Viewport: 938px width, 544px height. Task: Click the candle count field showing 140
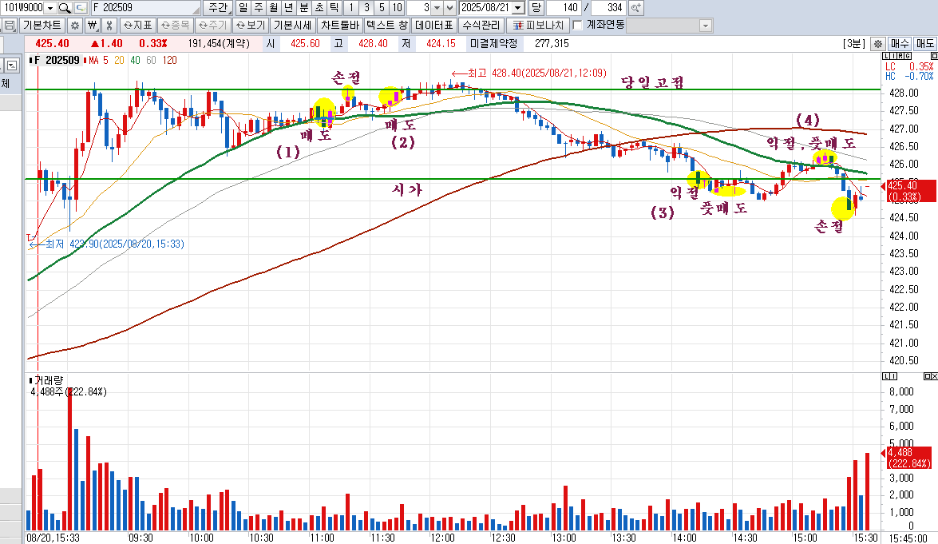click(x=563, y=8)
